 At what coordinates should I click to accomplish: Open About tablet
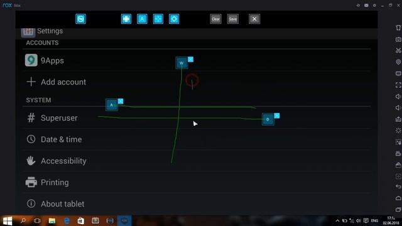click(197, 204)
